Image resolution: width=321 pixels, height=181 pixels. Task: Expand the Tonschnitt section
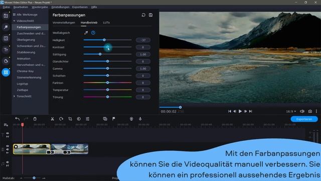(x=14, y=96)
